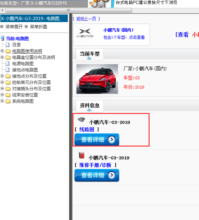The width and height of the screenshot is (199, 220).
Task: Click the 当前:电路图 root node
Action: [x=17, y=39]
